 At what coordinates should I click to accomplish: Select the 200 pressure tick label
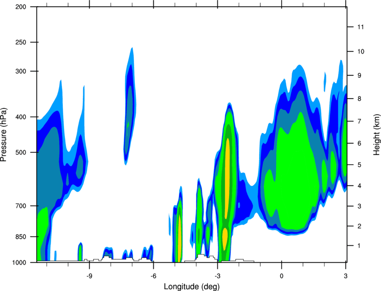pos(21,7)
